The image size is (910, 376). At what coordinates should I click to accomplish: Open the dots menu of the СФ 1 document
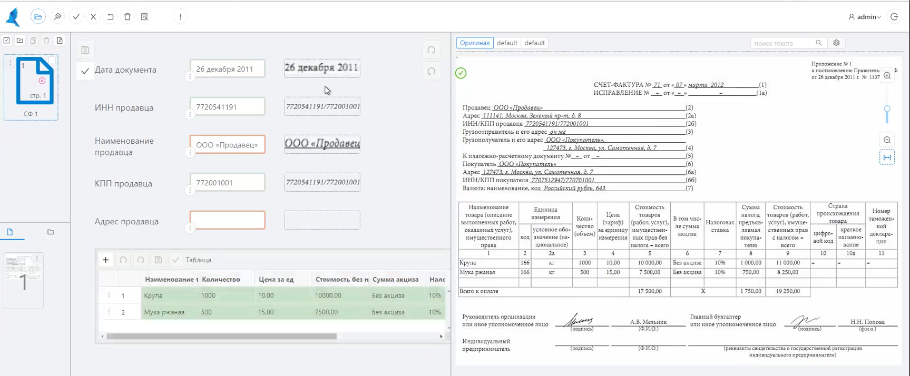(10, 63)
